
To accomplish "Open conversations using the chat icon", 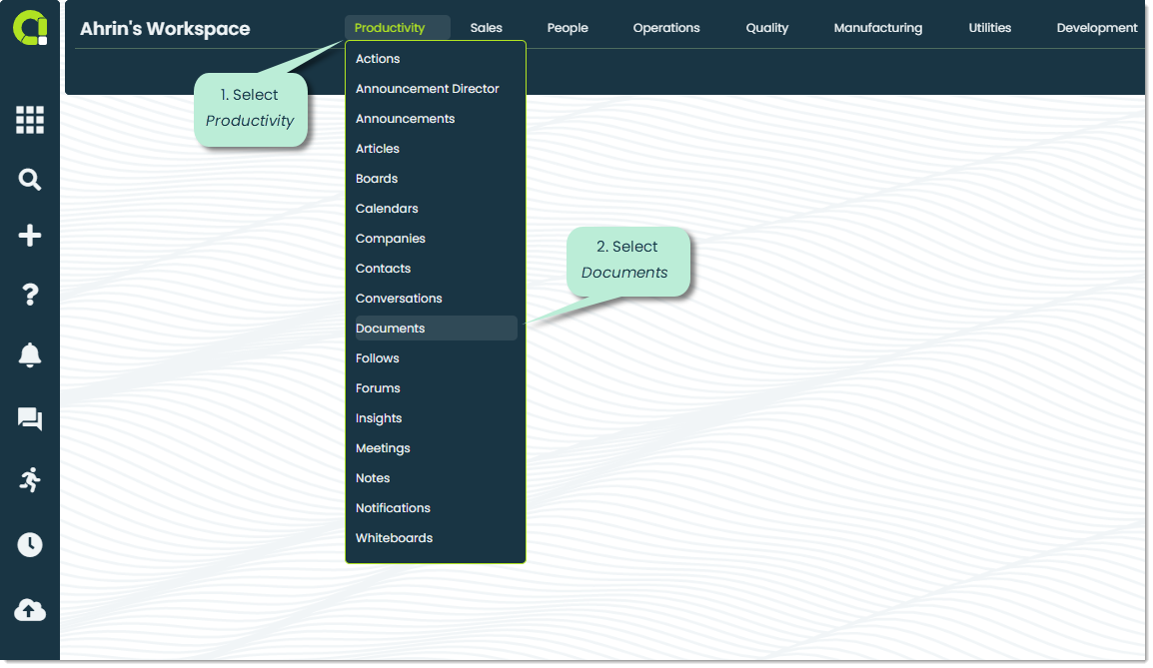I will pyautogui.click(x=30, y=419).
